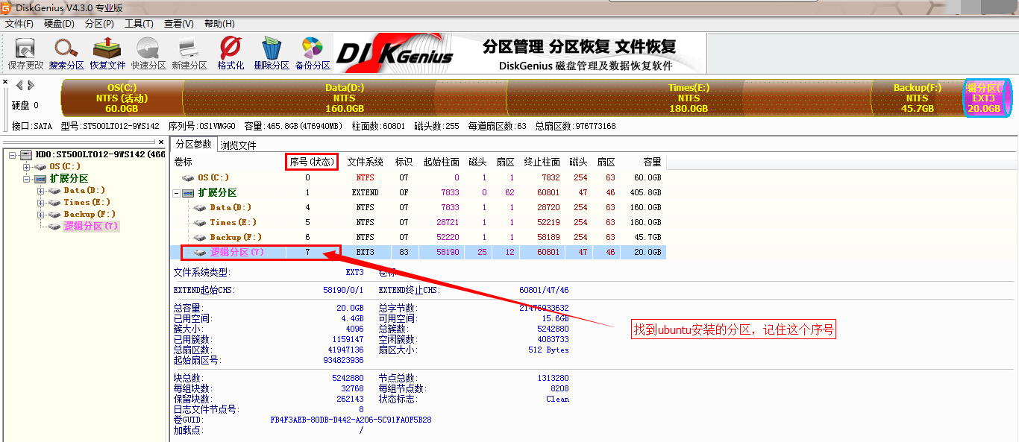Open the 工具(T) menu
The image size is (1019, 442).
pos(139,24)
